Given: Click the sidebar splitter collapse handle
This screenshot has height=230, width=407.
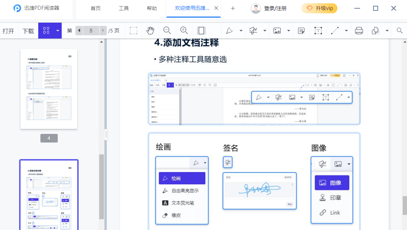Looking at the screenshot, I should point(106,135).
